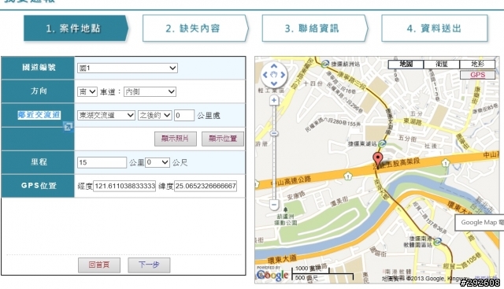This screenshot has width=504, height=289.
Task: Click the 下一步 button
Action: click(x=149, y=265)
